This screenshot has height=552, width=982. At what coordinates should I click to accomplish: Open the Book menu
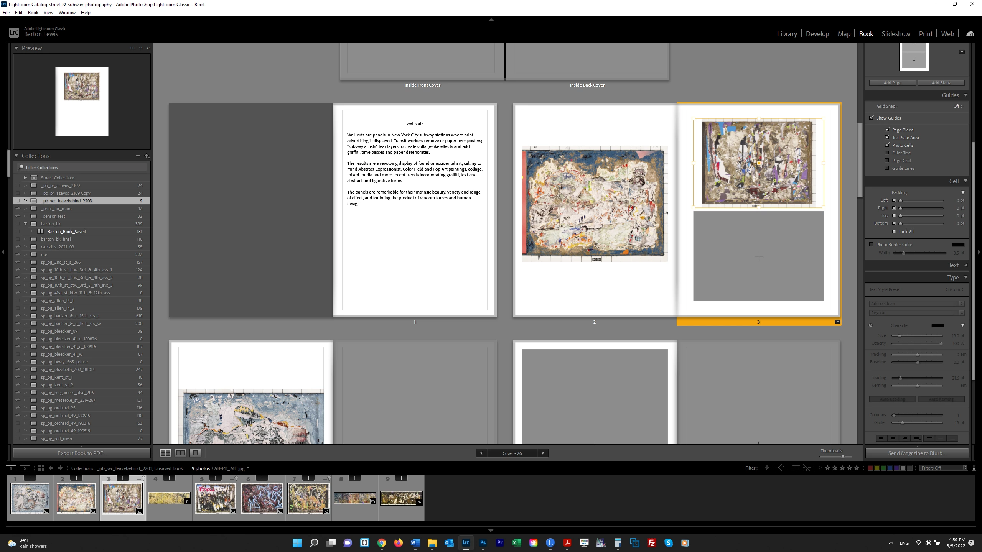tap(33, 12)
